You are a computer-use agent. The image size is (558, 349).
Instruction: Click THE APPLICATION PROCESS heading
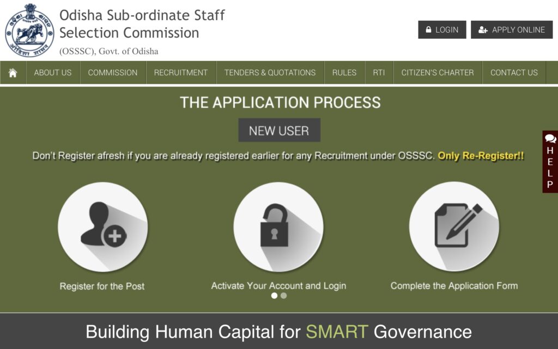point(280,103)
